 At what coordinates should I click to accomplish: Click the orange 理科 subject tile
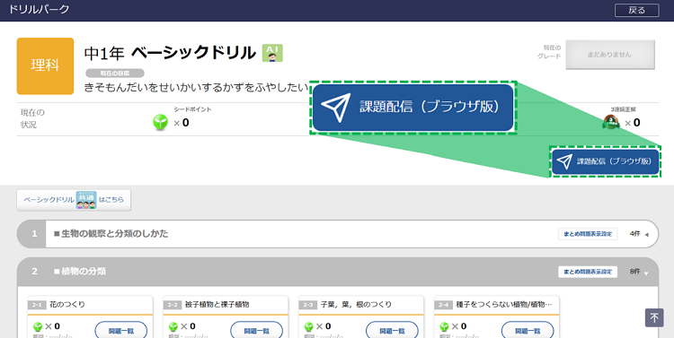tap(45, 66)
